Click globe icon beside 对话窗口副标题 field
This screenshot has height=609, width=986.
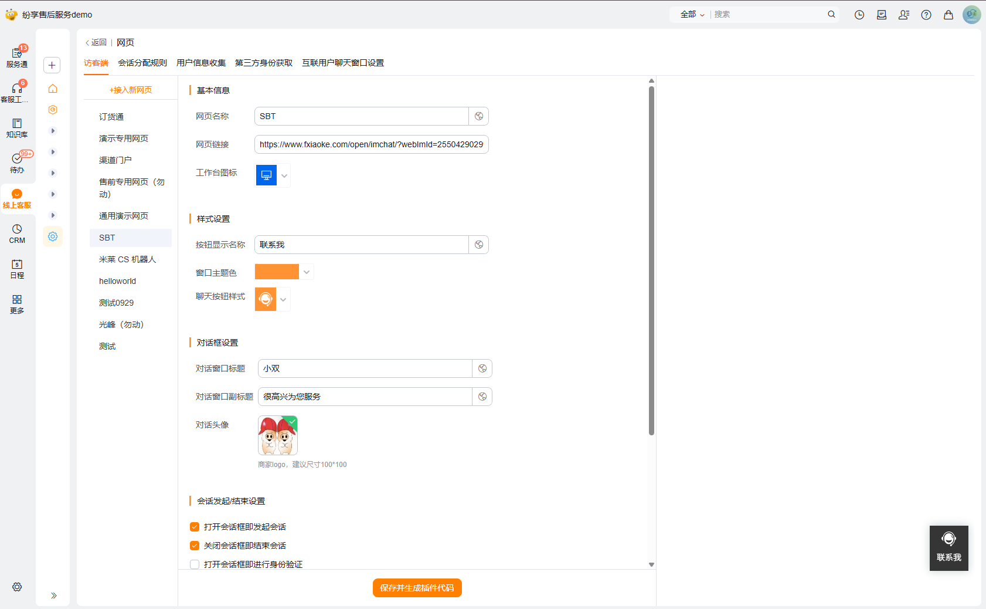[482, 397]
